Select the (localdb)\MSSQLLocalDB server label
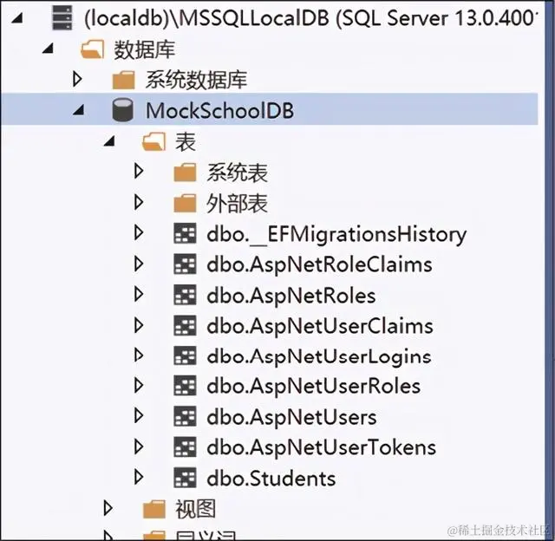 pyautogui.click(x=311, y=18)
